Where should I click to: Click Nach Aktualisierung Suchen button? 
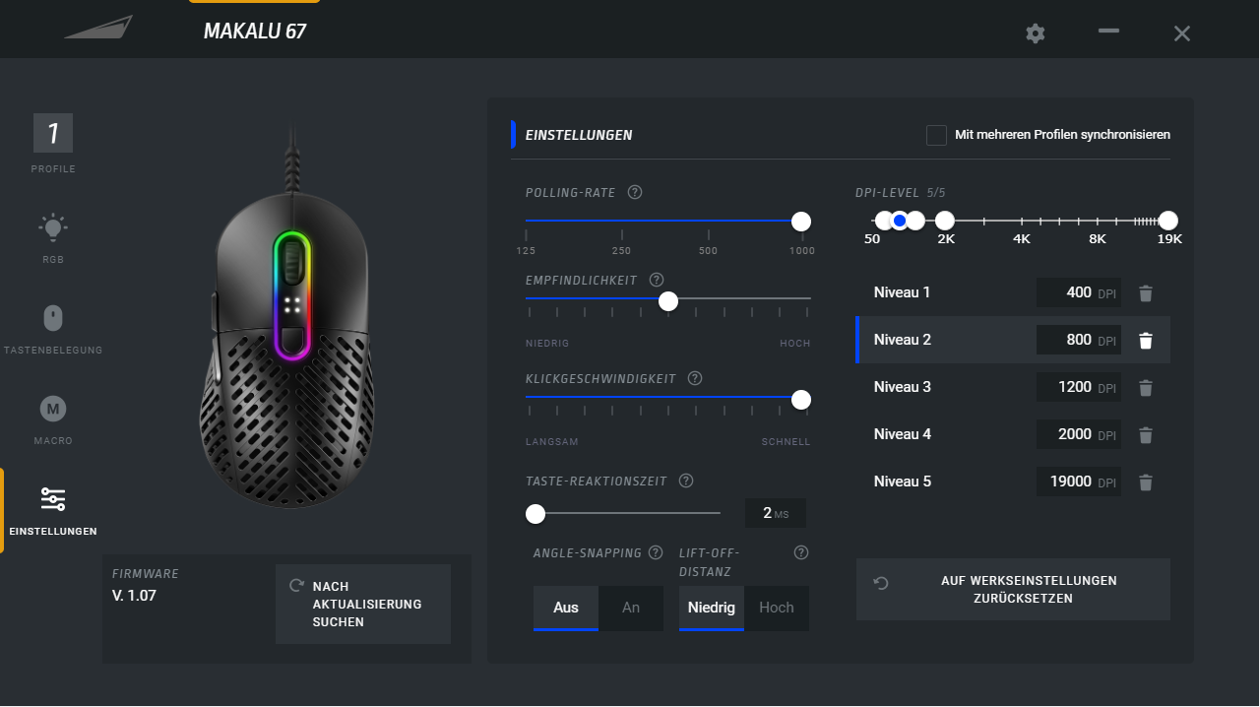point(363,604)
